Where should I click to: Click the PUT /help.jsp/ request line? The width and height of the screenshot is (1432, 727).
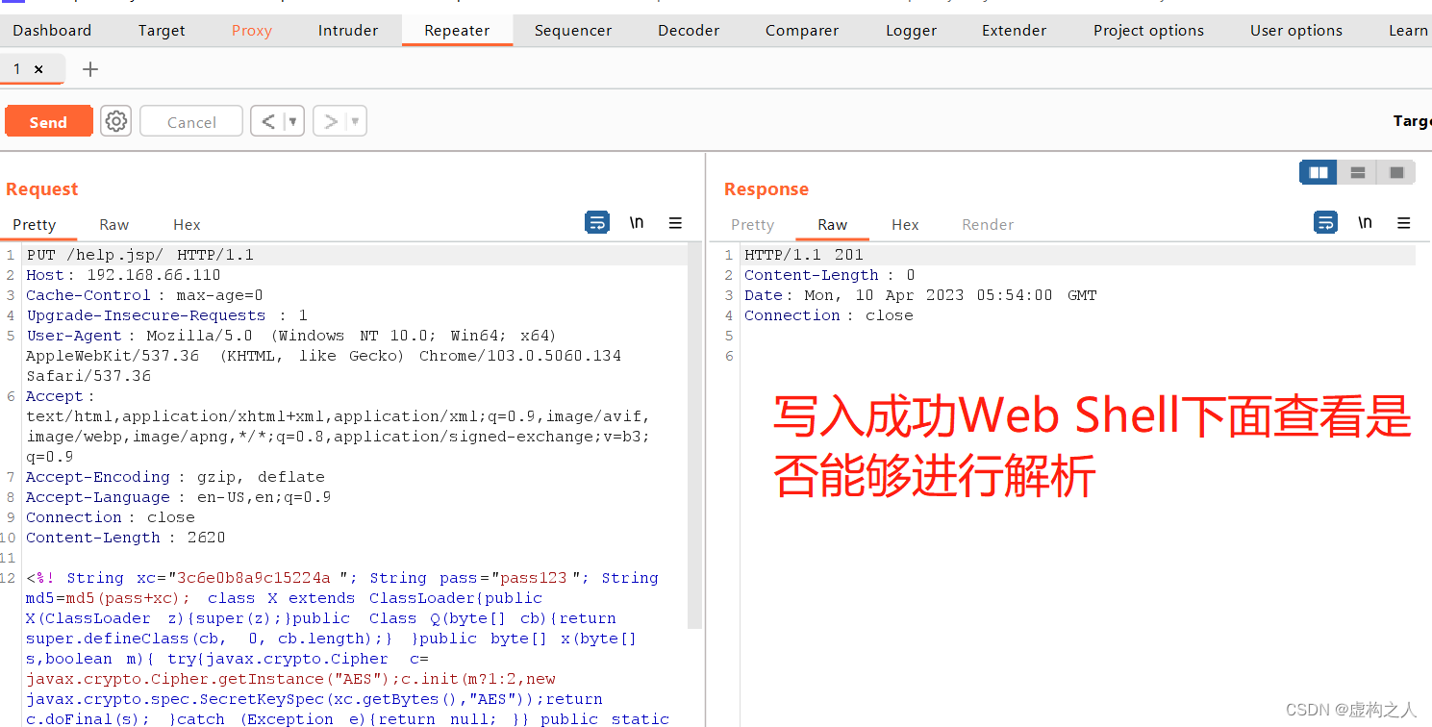[140, 255]
